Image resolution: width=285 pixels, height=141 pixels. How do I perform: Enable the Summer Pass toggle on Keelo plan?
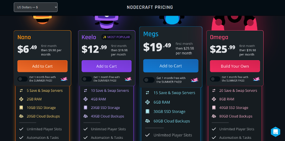coord(87,79)
